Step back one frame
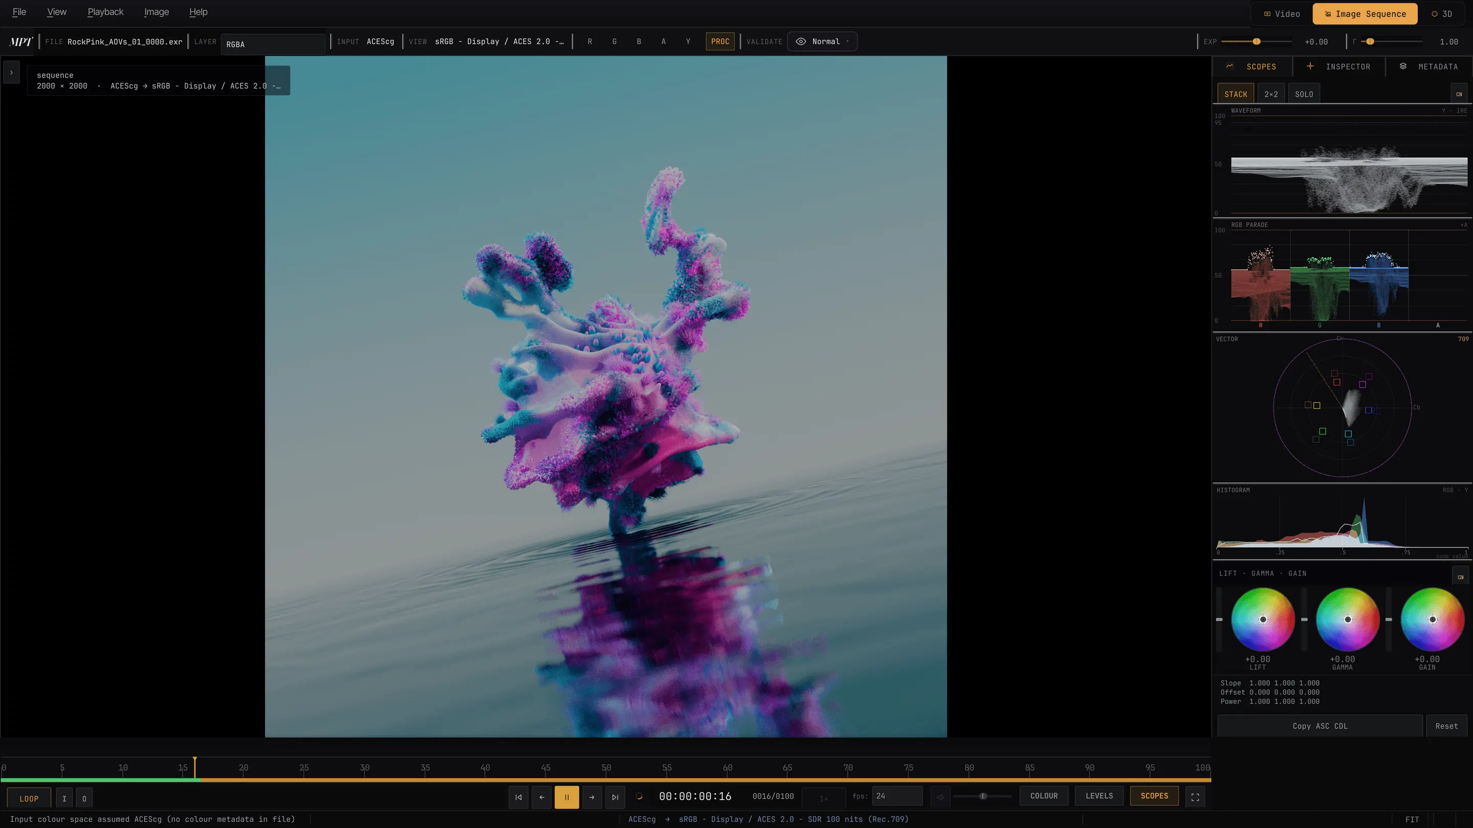Image resolution: width=1473 pixels, height=828 pixels. coord(542,797)
